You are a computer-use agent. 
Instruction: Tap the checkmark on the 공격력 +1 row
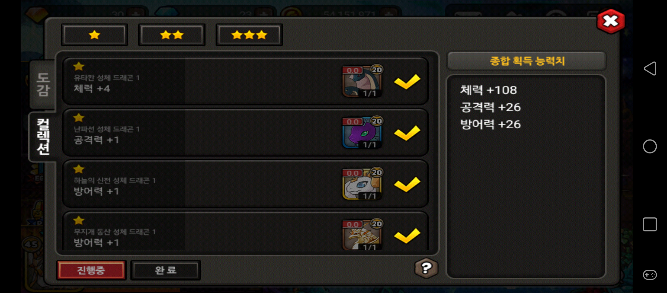point(407,133)
